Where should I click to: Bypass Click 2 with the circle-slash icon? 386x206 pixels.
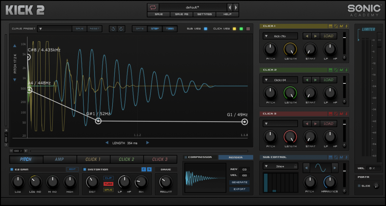click(x=336, y=70)
